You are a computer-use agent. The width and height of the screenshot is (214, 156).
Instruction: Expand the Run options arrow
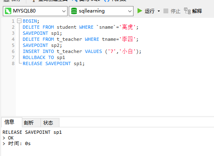point(159,11)
